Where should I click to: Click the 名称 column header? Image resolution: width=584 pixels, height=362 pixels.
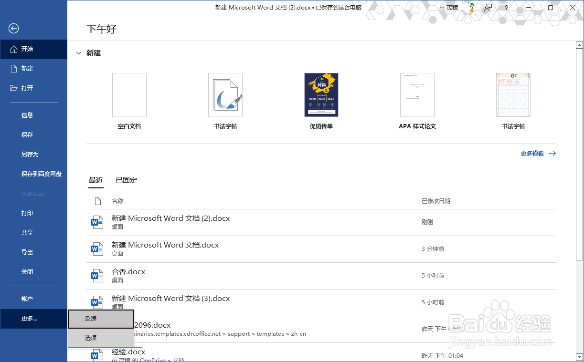tap(117, 201)
